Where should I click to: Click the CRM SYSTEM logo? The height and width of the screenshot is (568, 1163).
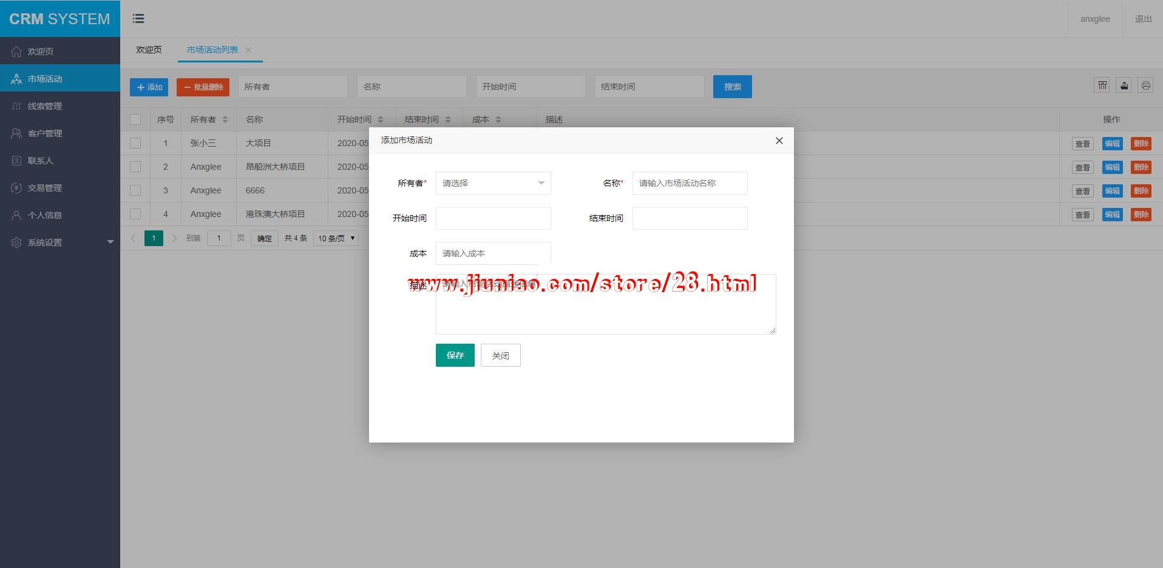pos(59,19)
